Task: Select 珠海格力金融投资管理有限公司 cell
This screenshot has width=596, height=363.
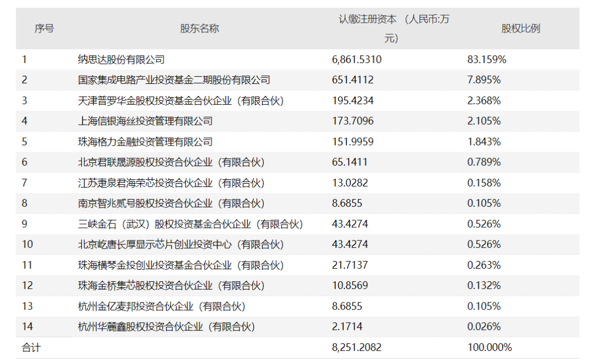Action: (145, 142)
